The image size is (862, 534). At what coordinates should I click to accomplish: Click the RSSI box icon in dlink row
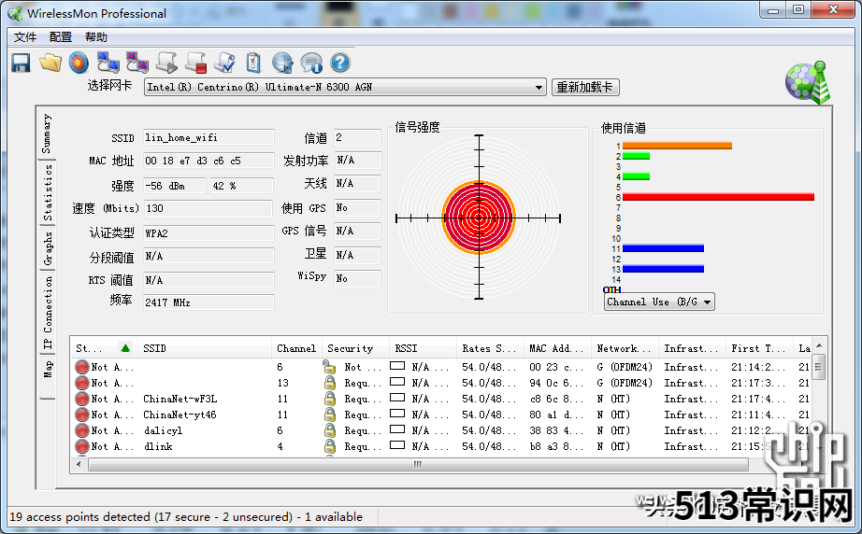pyautogui.click(x=397, y=445)
